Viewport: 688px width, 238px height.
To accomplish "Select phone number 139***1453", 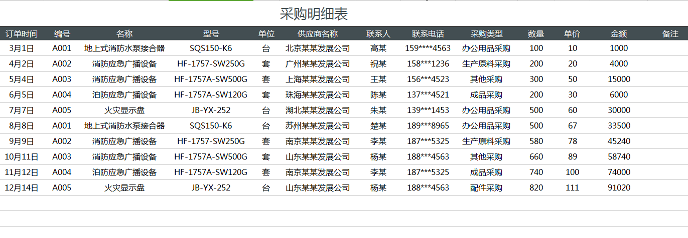I will 428,110.
